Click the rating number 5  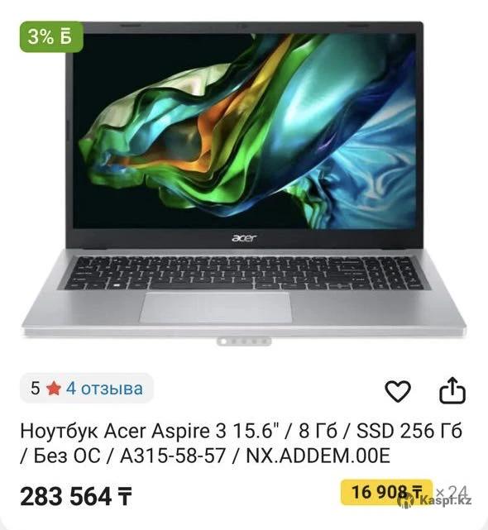(x=36, y=389)
